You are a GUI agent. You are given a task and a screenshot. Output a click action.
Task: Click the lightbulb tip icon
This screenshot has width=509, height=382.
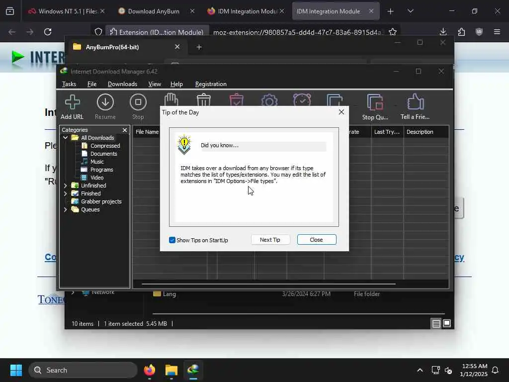click(x=184, y=145)
